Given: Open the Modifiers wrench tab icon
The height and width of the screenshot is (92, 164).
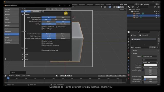Looking at the screenshot, I should point(128,61).
